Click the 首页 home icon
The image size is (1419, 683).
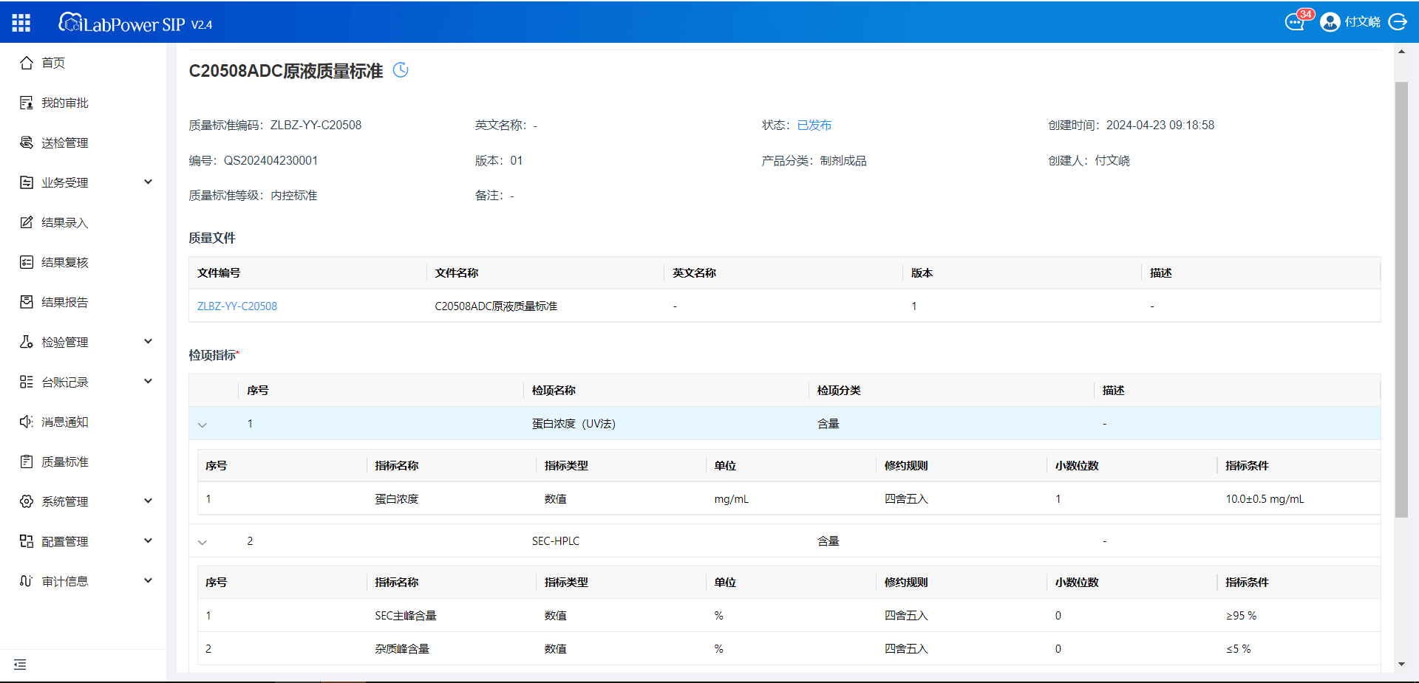coord(27,63)
